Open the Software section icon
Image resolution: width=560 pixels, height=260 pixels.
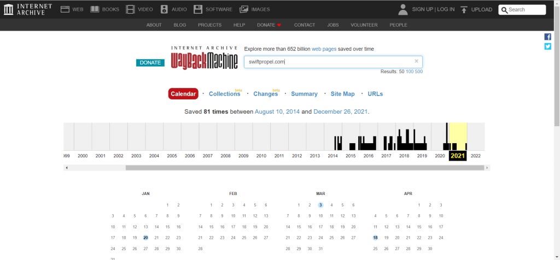[x=198, y=9]
